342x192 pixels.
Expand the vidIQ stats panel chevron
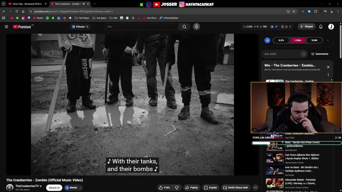click(328, 41)
